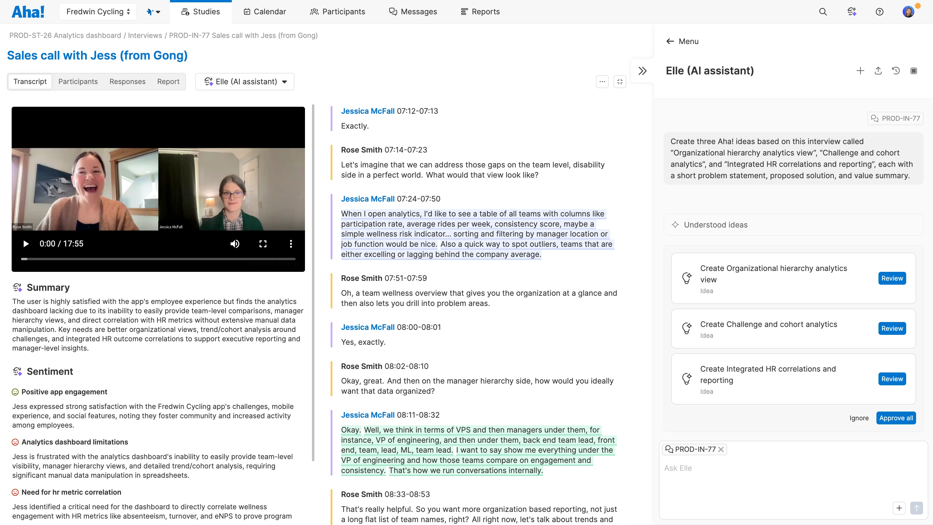Viewport: 933px width, 525px height.
Task: Click the video progress bar
Action: pos(158,259)
